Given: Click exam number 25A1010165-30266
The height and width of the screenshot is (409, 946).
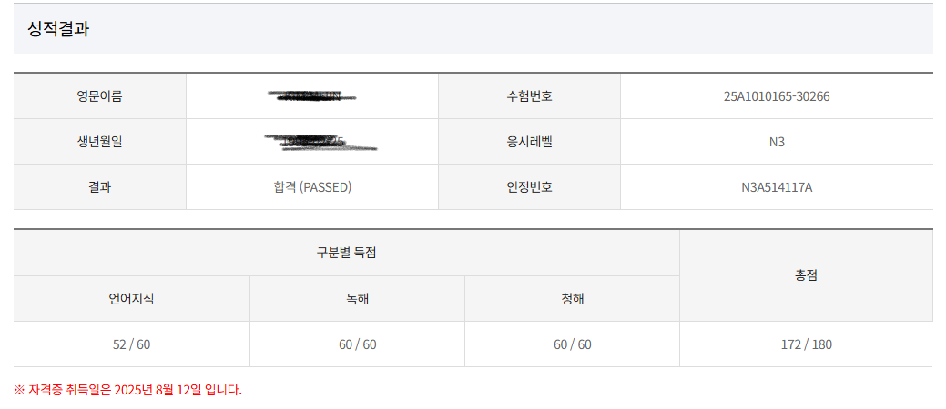Looking at the screenshot, I should click(777, 96).
